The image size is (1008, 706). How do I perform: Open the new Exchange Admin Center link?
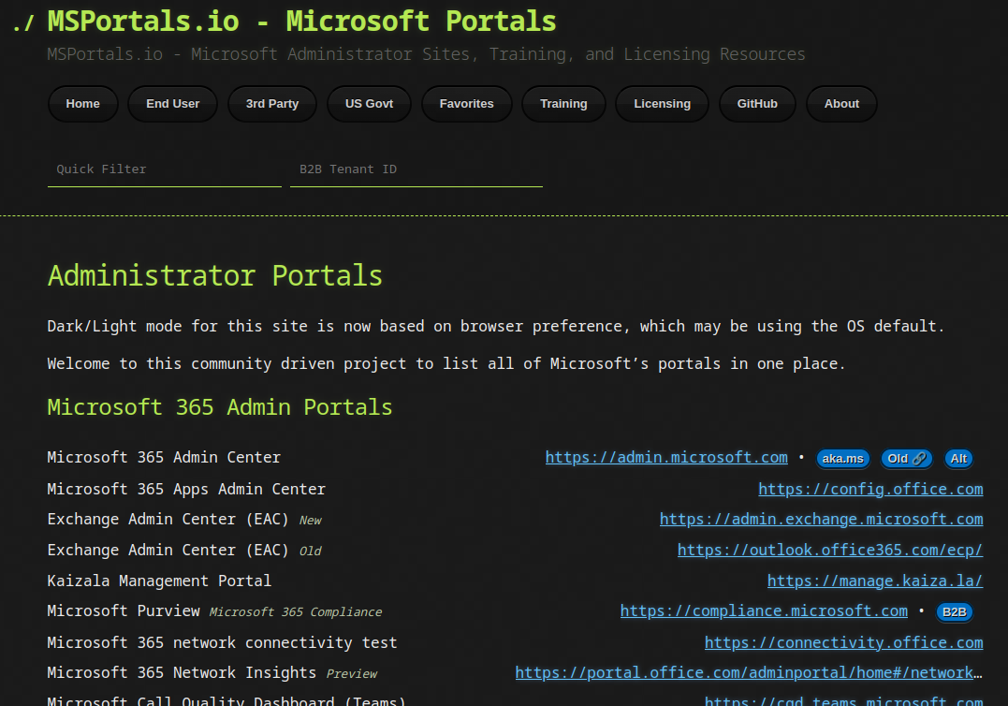click(821, 519)
